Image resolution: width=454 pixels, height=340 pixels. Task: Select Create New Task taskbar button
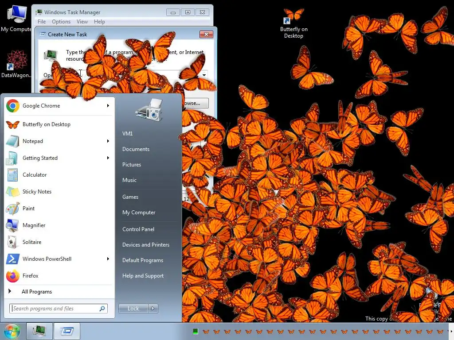click(x=67, y=331)
